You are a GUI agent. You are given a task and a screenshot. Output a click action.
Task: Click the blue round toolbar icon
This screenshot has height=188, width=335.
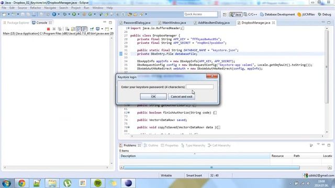(x=54, y=14)
